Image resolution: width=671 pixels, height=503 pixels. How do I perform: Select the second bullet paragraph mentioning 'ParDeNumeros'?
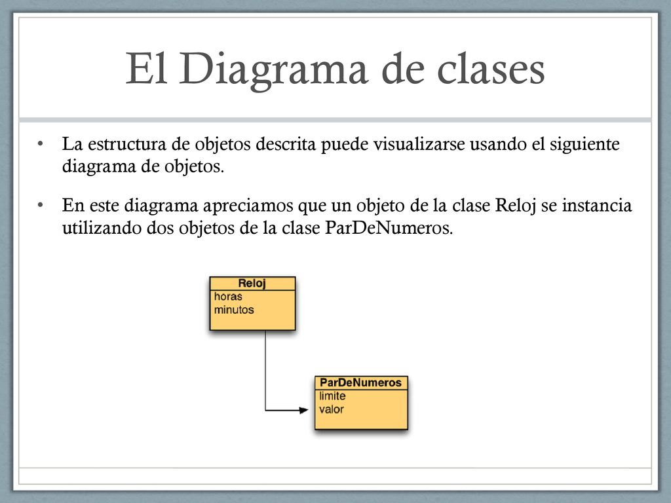pyautogui.click(x=347, y=216)
